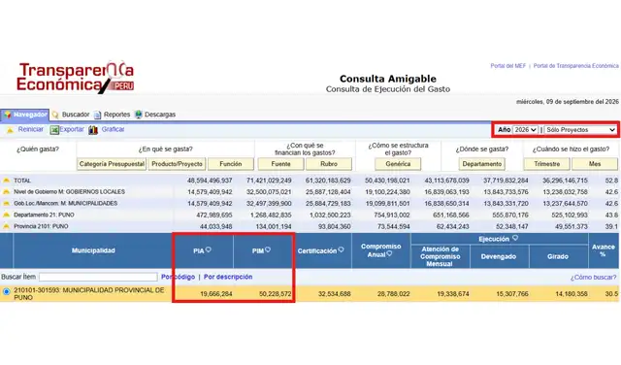Click the row label 210101-301593 Municipalidad Provincial de Puno
Screen dimensions: 621x365
(89, 294)
